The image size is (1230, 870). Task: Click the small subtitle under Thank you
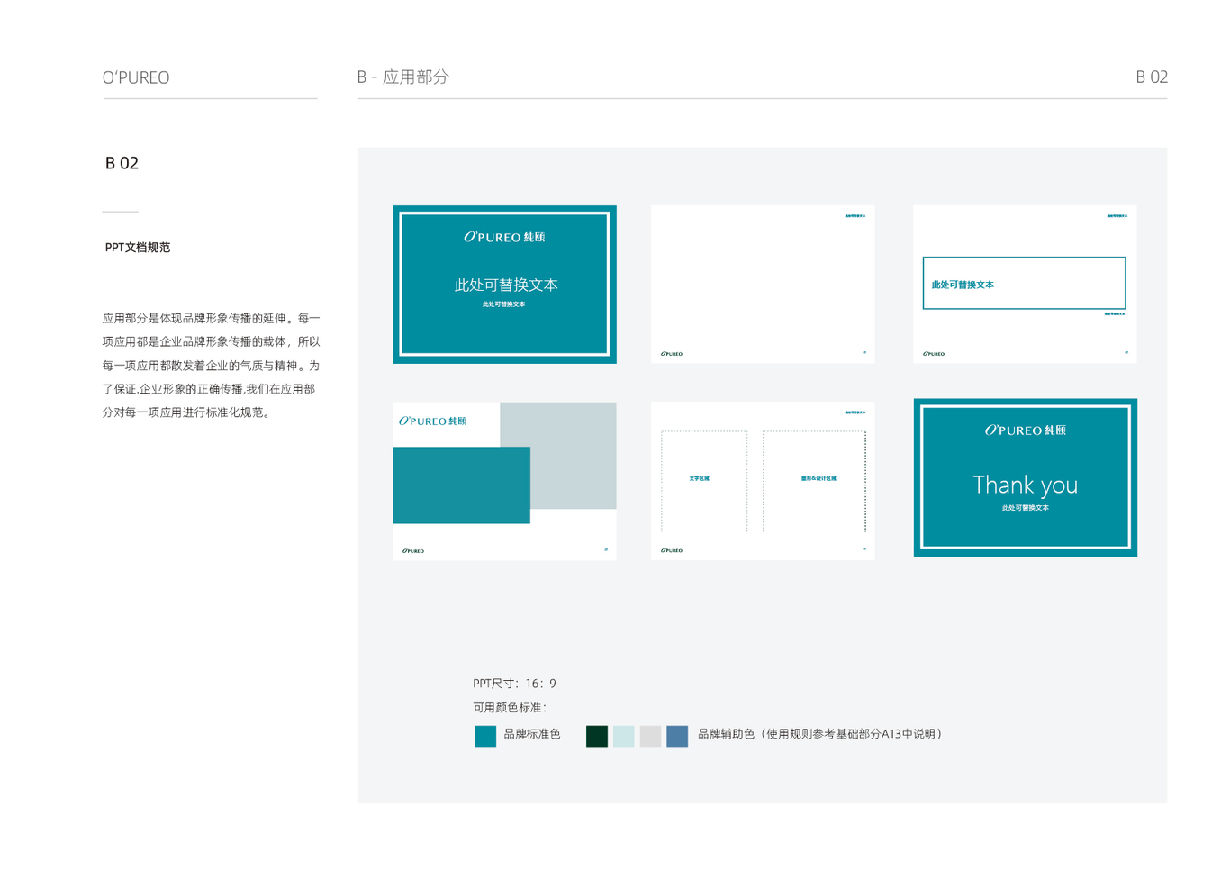pos(1026,508)
